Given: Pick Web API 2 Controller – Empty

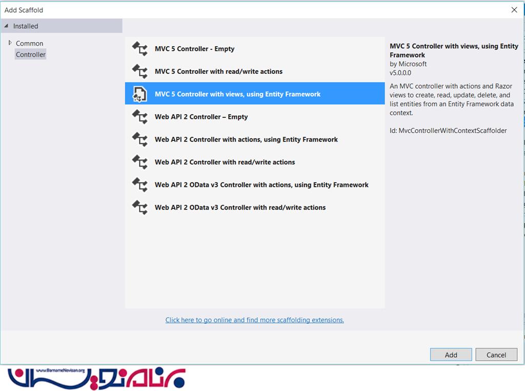Looking at the screenshot, I should (255, 117).
